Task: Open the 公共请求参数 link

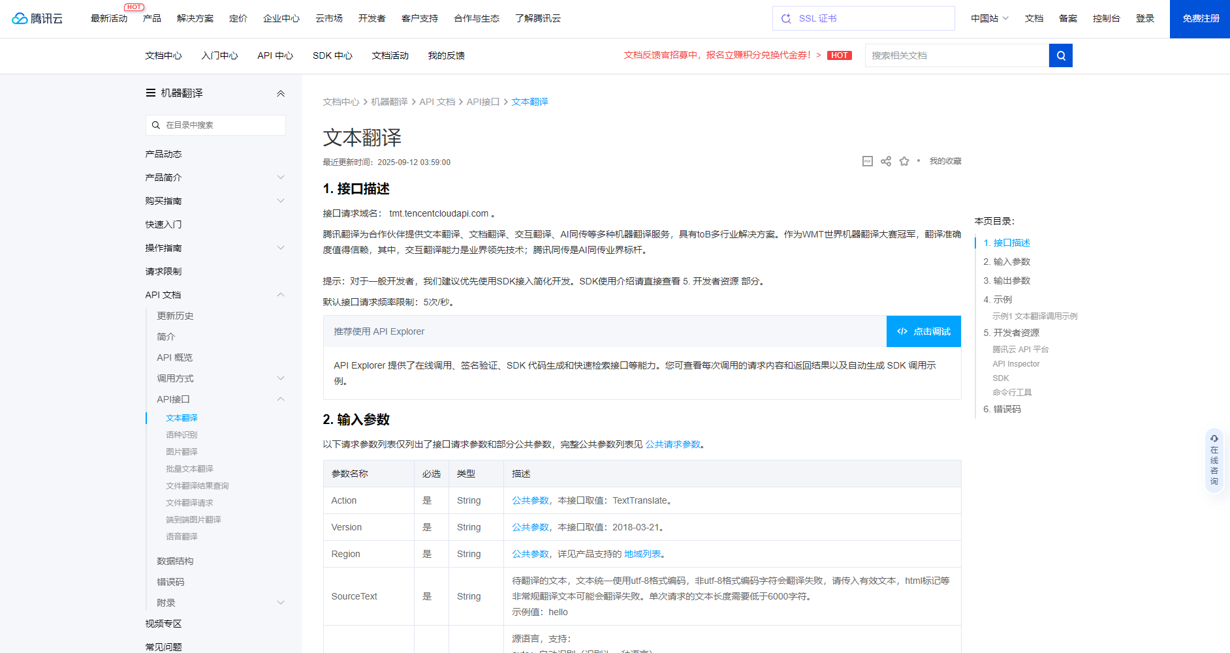Action: coord(674,444)
